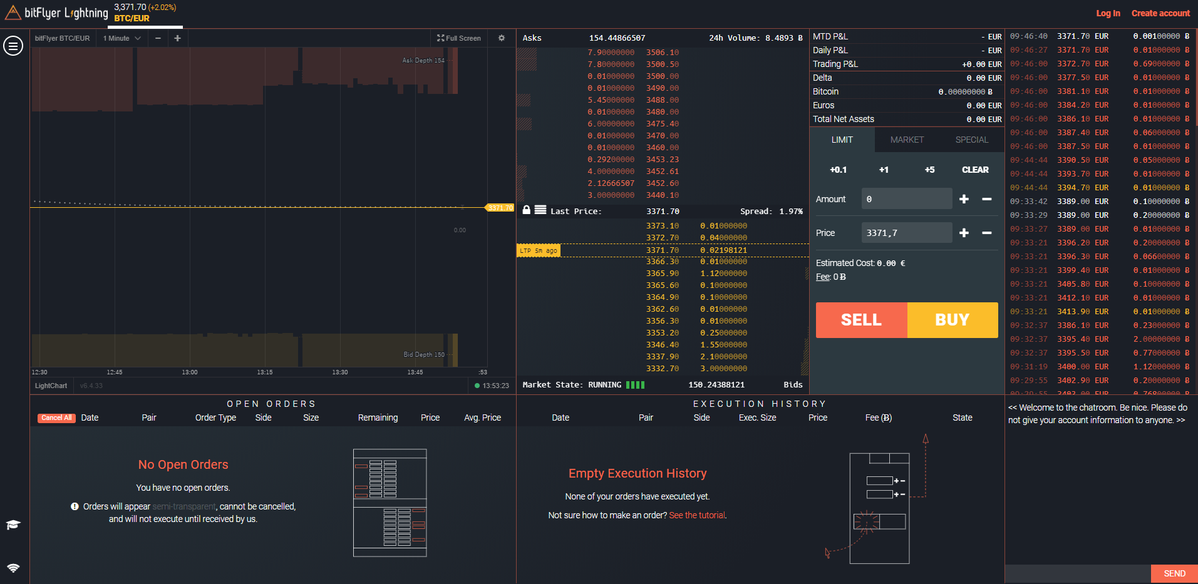
Task: Click the Fee link
Action: (823, 277)
